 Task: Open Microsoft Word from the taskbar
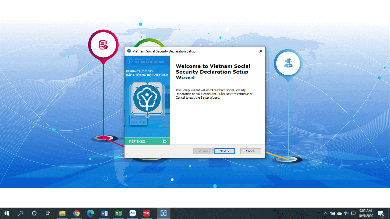(104, 213)
